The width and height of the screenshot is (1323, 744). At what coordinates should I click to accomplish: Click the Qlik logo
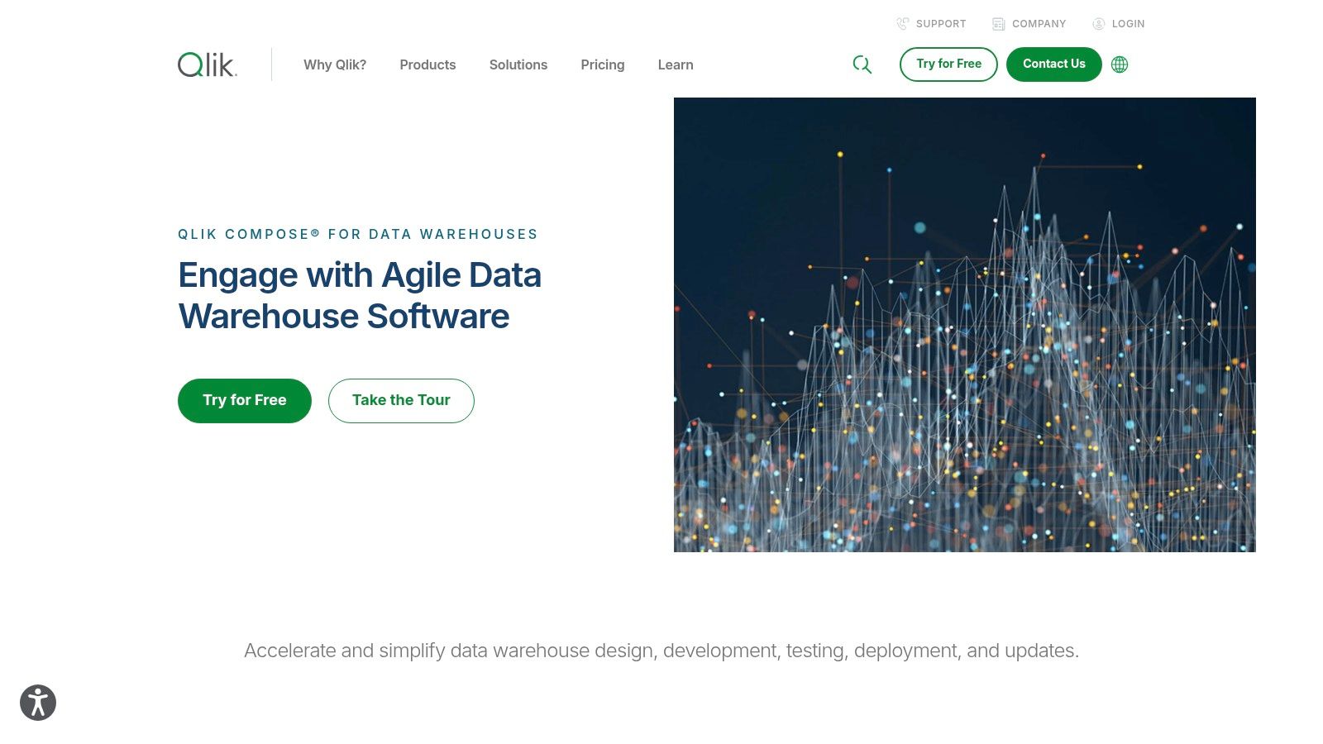(205, 64)
